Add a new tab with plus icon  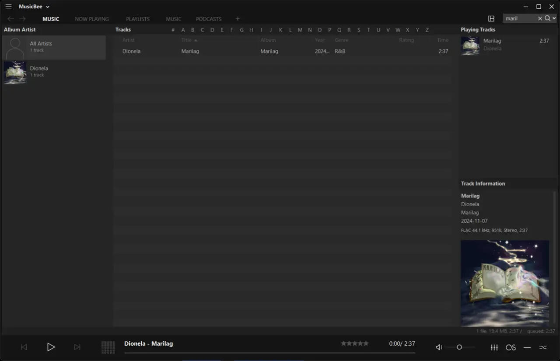pos(238,19)
